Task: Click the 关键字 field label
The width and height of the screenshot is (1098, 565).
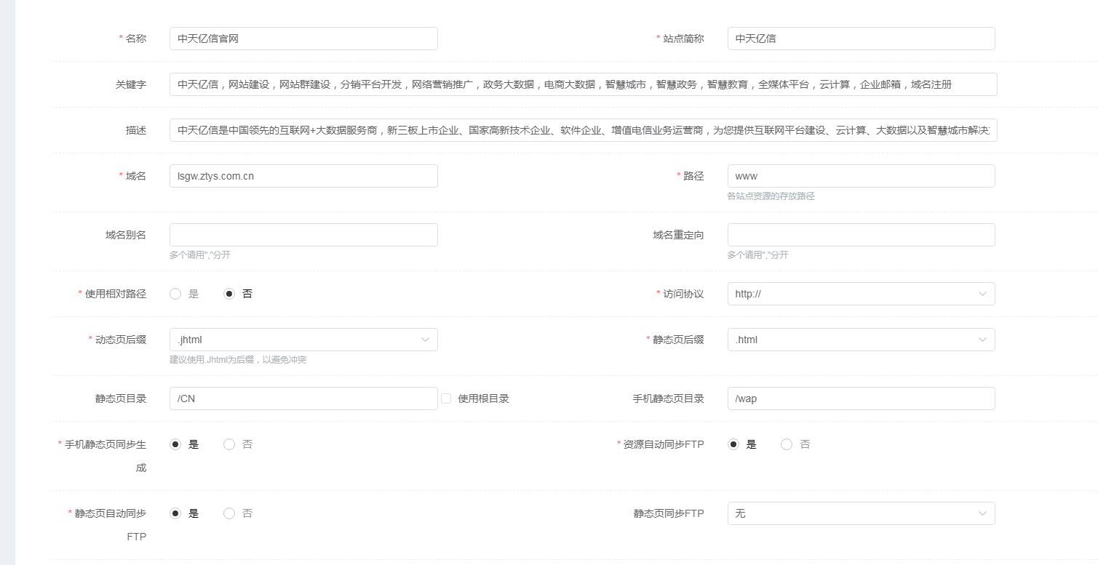Action: click(x=131, y=84)
